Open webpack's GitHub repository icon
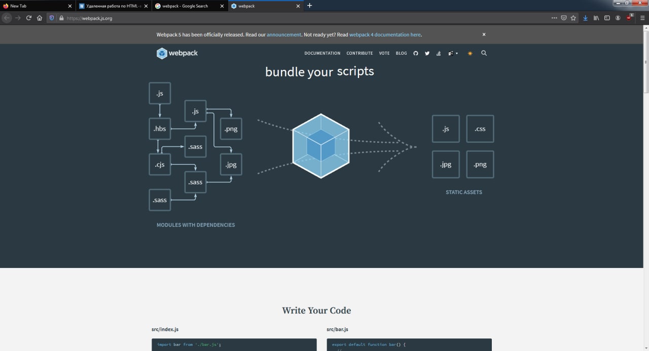The height and width of the screenshot is (351, 649). point(416,53)
